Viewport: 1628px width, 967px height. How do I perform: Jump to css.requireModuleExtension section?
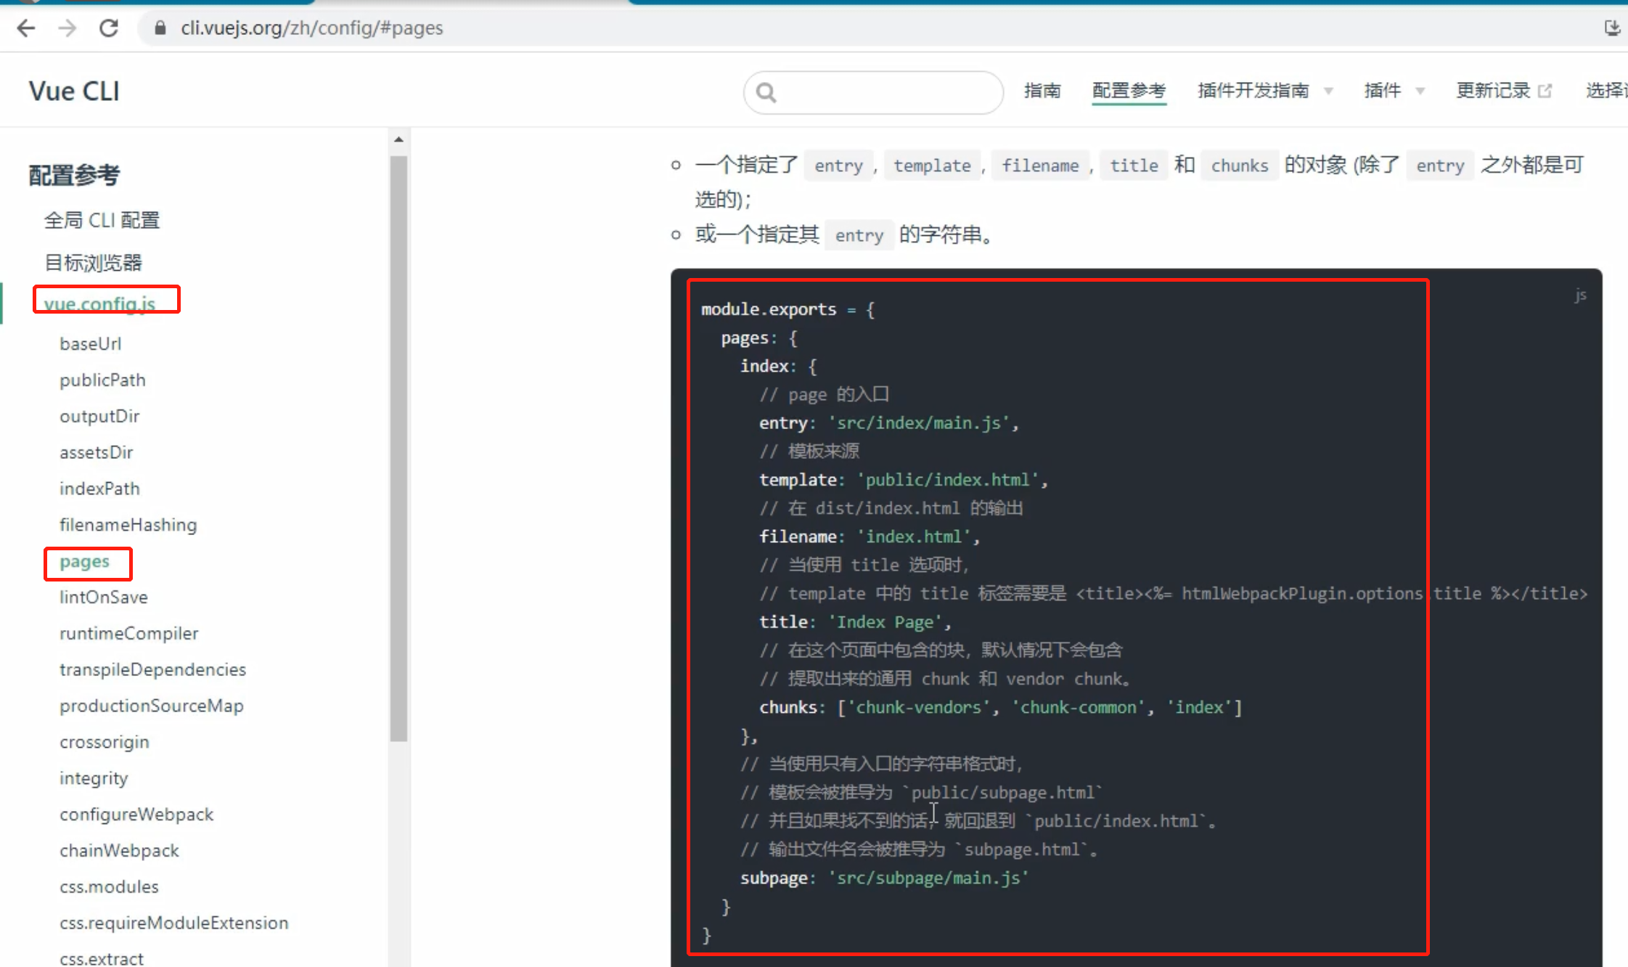(x=173, y=923)
